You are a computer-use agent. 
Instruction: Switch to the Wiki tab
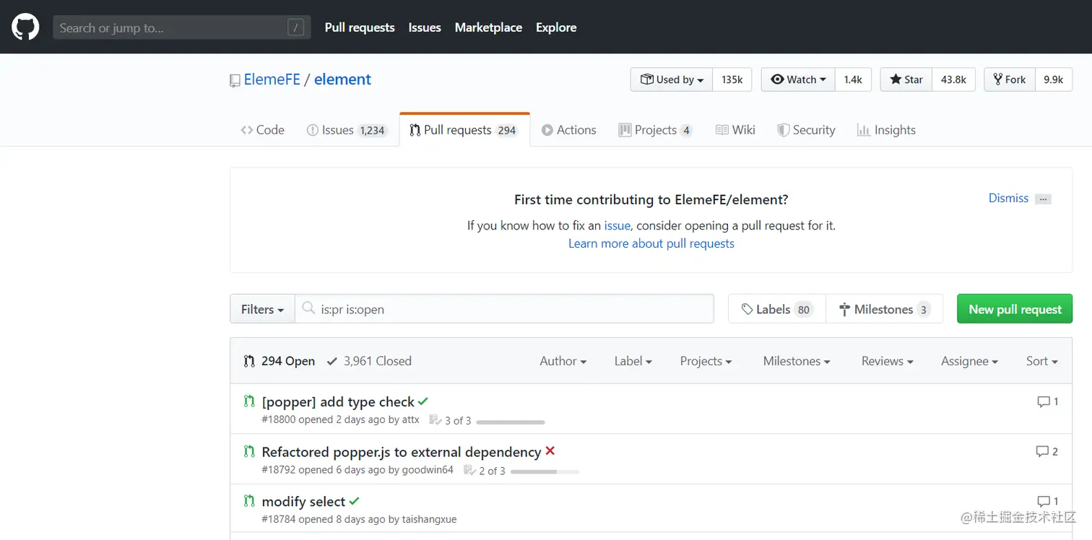point(735,130)
